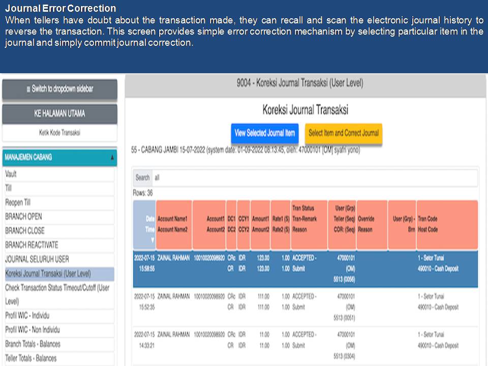Click View Selected Journal Item button
The width and height of the screenshot is (488, 366).
click(264, 133)
